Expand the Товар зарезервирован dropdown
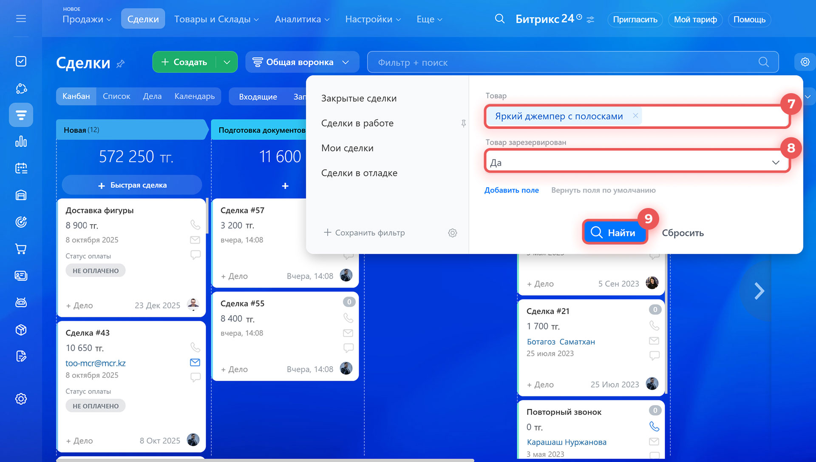This screenshot has width=816, height=462. click(775, 163)
